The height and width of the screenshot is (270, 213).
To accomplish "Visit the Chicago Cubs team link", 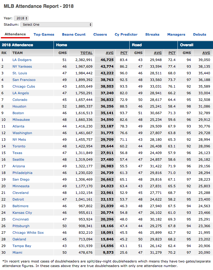I will click(x=24, y=86).
